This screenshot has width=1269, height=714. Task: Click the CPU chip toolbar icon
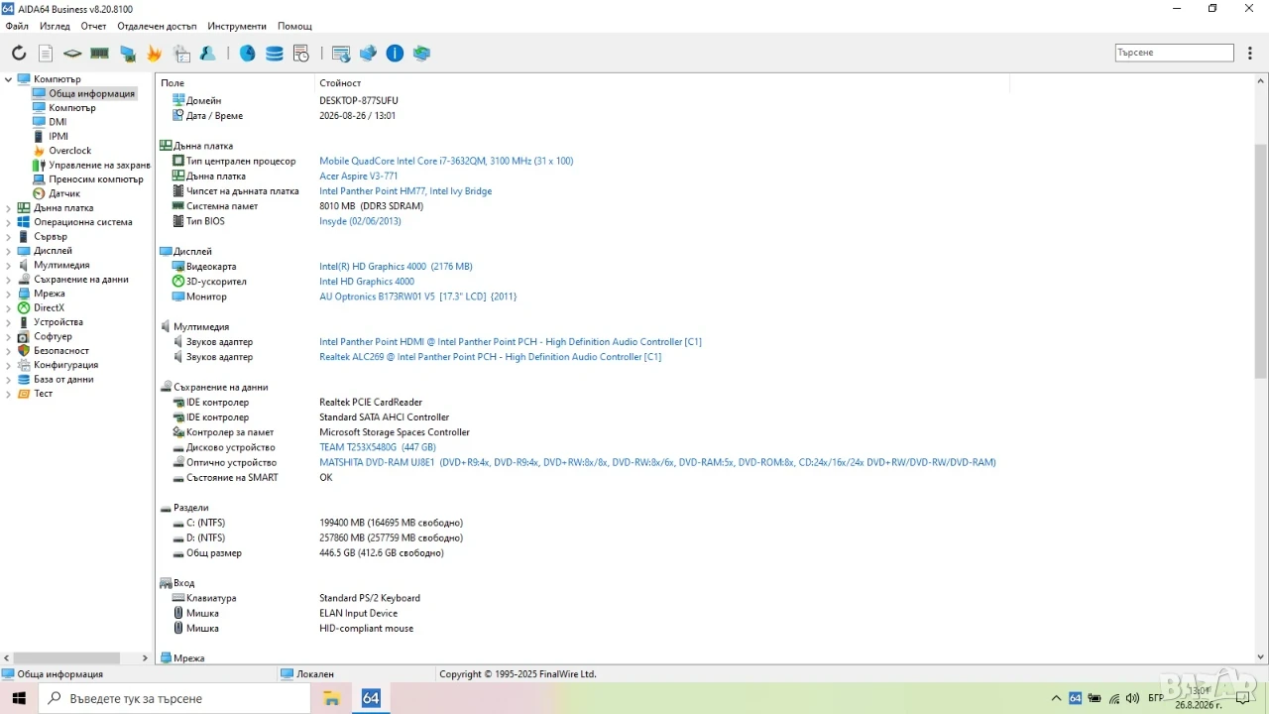click(72, 54)
